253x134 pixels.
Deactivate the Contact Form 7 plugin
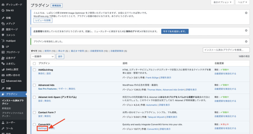click(x=48, y=116)
